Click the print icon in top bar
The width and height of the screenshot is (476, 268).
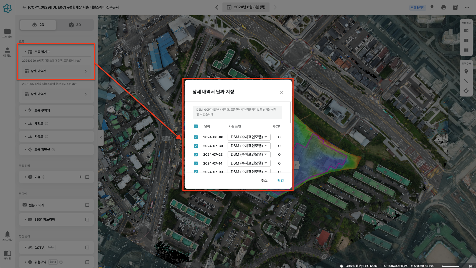tap(444, 7)
